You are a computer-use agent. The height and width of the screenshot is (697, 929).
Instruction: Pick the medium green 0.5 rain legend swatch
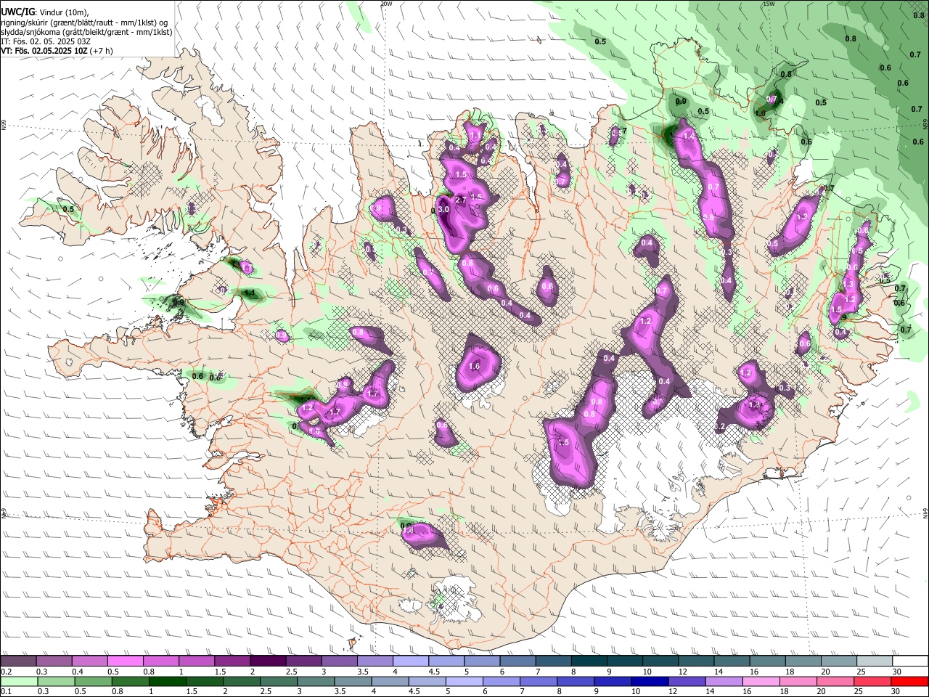click(93, 682)
